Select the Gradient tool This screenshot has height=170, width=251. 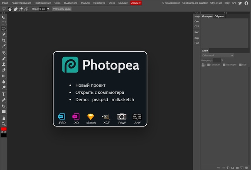tap(3, 76)
